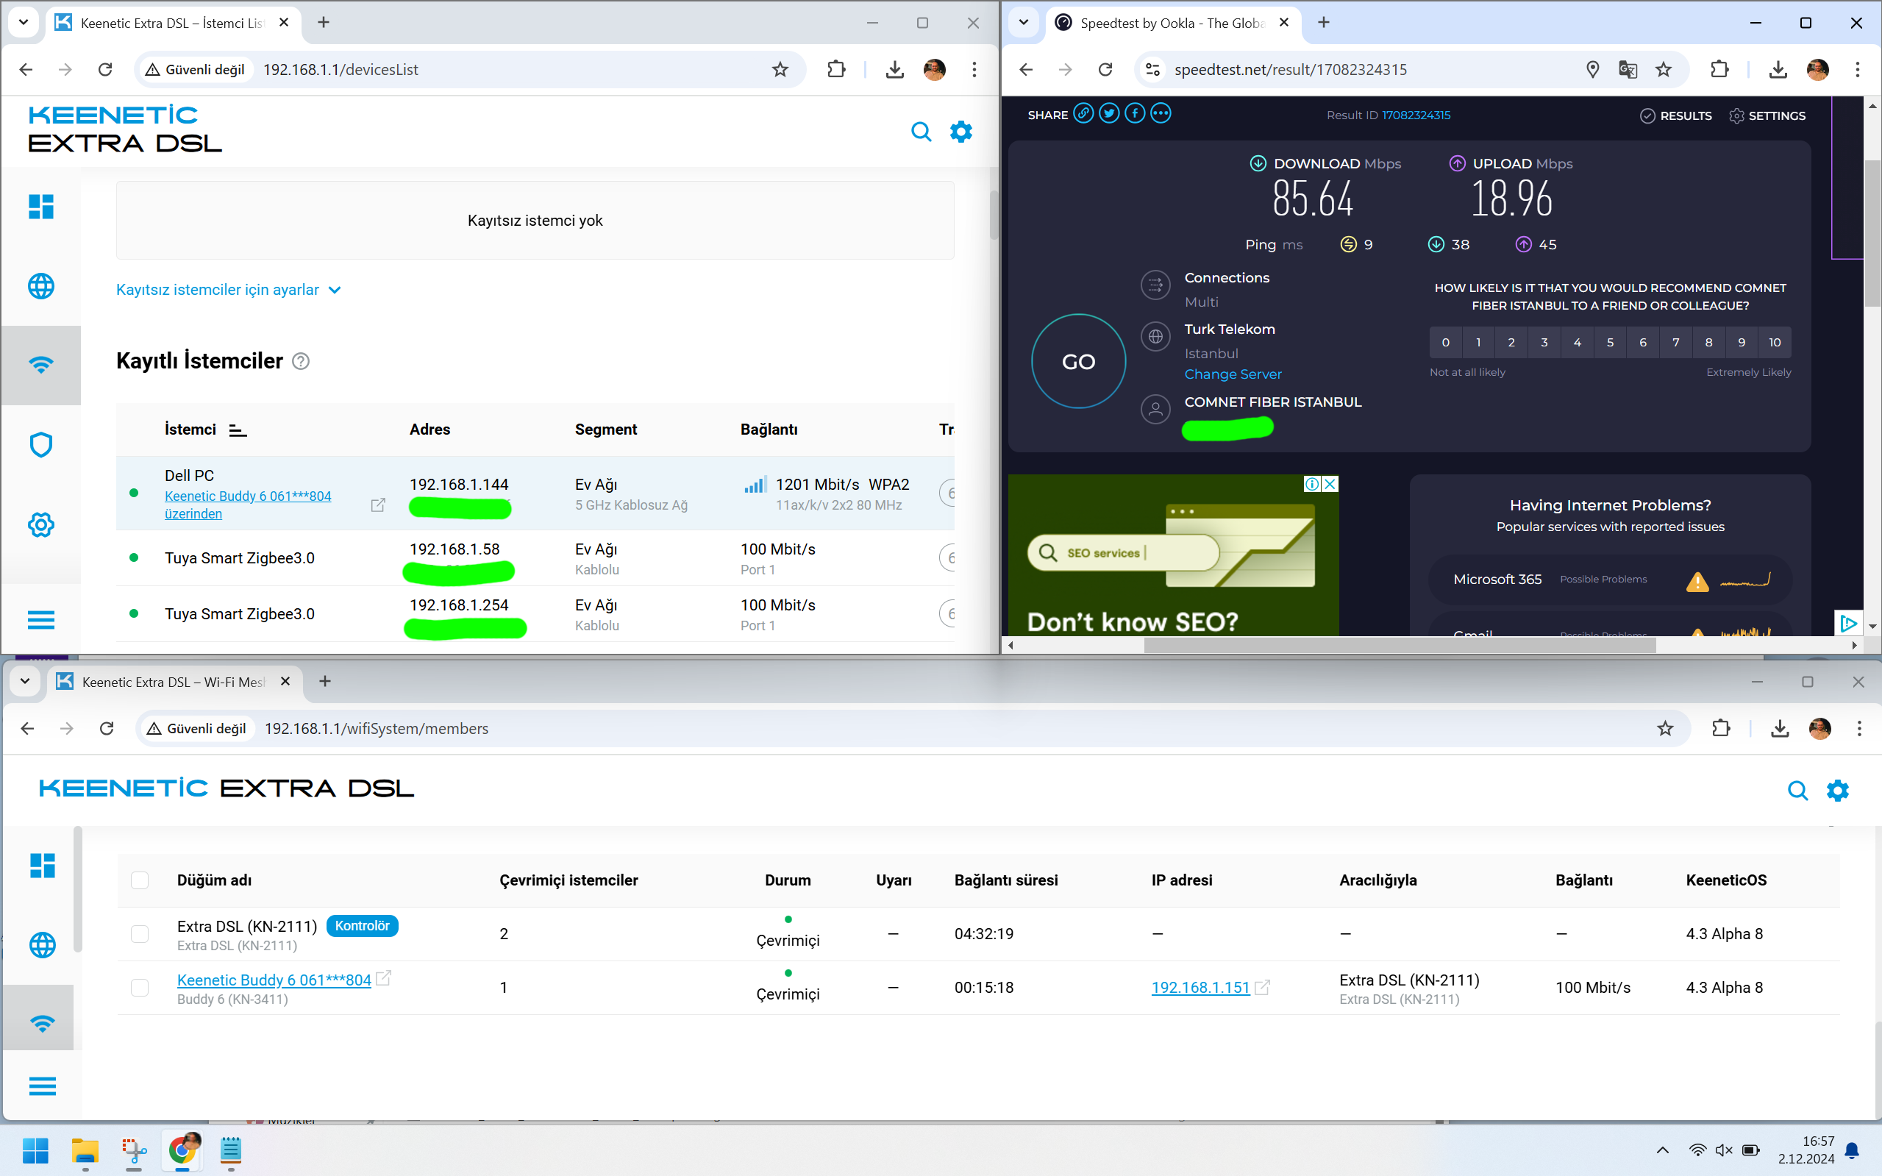
Task: Open tab search dropdown in devicesList window
Action: [24, 23]
